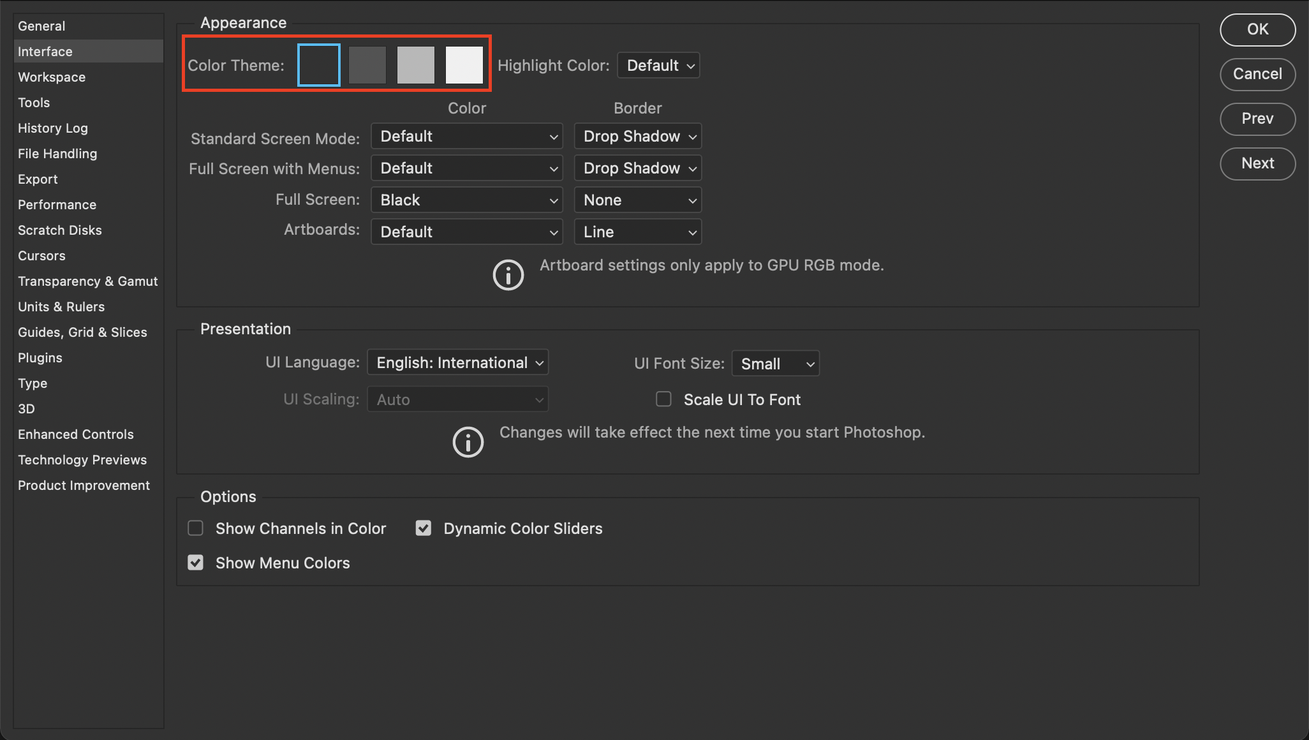Toggle Show Menu Colors checkbox

(x=196, y=563)
